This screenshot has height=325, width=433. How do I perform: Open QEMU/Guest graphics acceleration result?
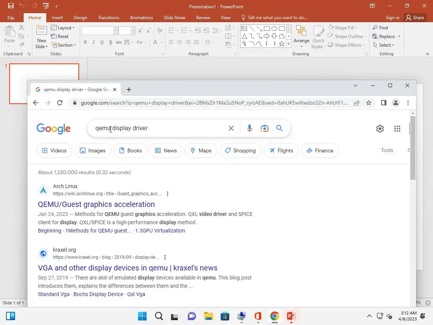pos(96,204)
